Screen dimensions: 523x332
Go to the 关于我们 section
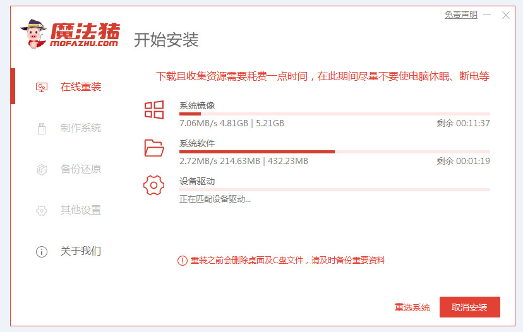(81, 251)
